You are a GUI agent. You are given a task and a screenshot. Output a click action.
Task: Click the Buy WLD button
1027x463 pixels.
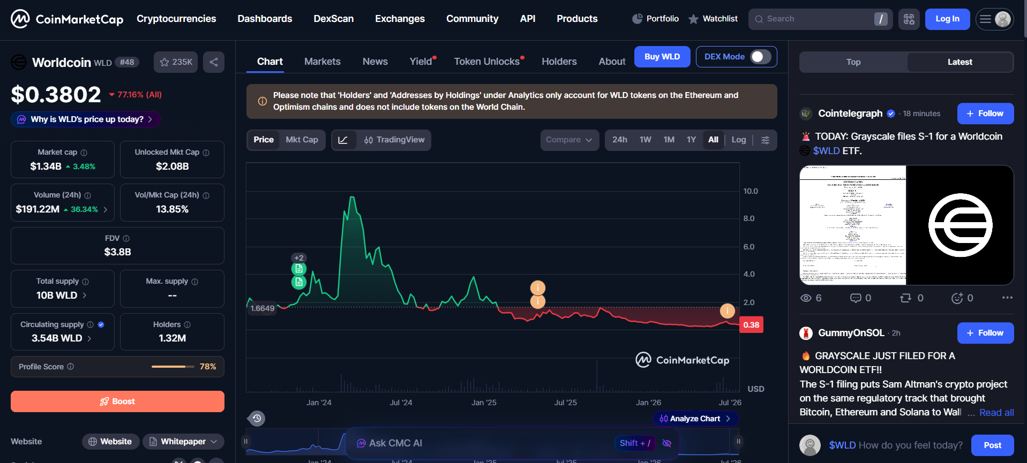pos(662,57)
